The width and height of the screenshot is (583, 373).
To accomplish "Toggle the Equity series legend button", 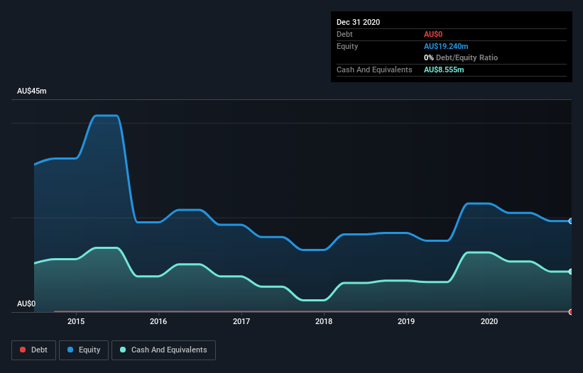I will (x=84, y=350).
